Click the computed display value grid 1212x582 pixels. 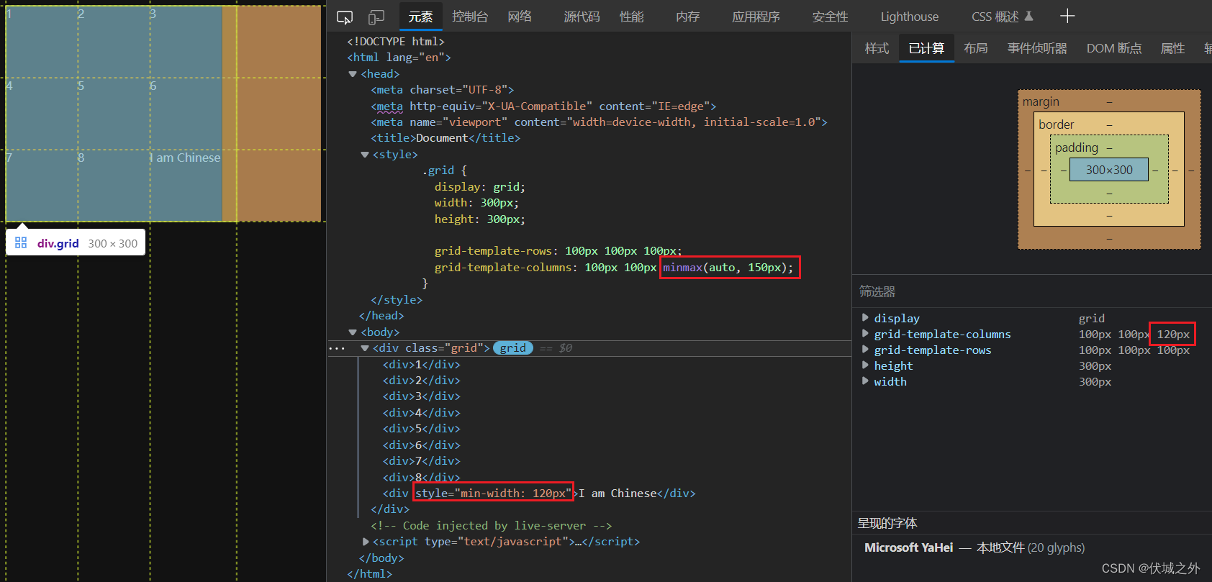coord(1091,318)
